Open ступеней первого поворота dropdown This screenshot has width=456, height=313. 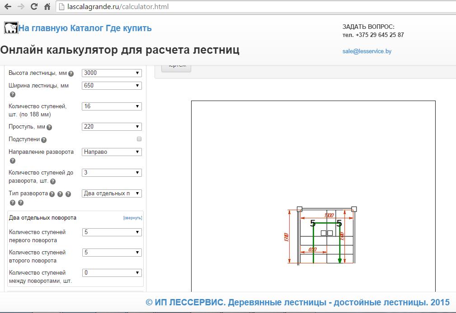[112, 232]
